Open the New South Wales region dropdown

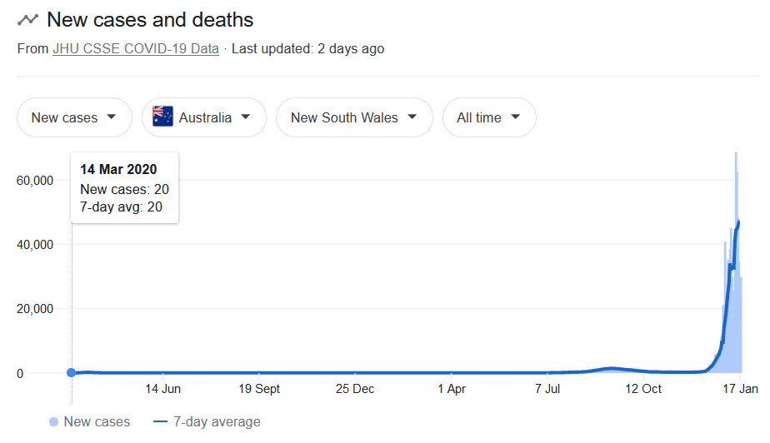[x=354, y=117]
